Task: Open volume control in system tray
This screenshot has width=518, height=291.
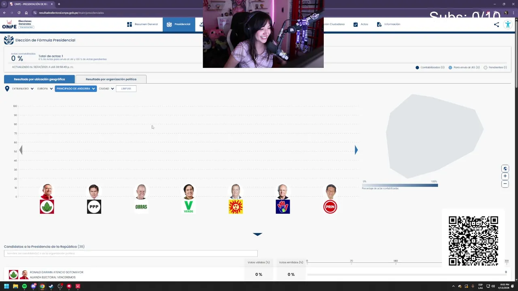Action: click(x=493, y=286)
